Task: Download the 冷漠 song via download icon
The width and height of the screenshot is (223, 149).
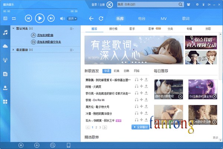Action: [x=146, y=113]
